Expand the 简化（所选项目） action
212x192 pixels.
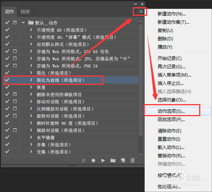[31, 73]
